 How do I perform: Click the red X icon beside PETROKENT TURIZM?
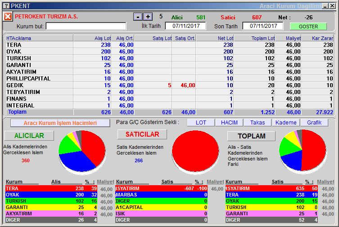click(8, 16)
